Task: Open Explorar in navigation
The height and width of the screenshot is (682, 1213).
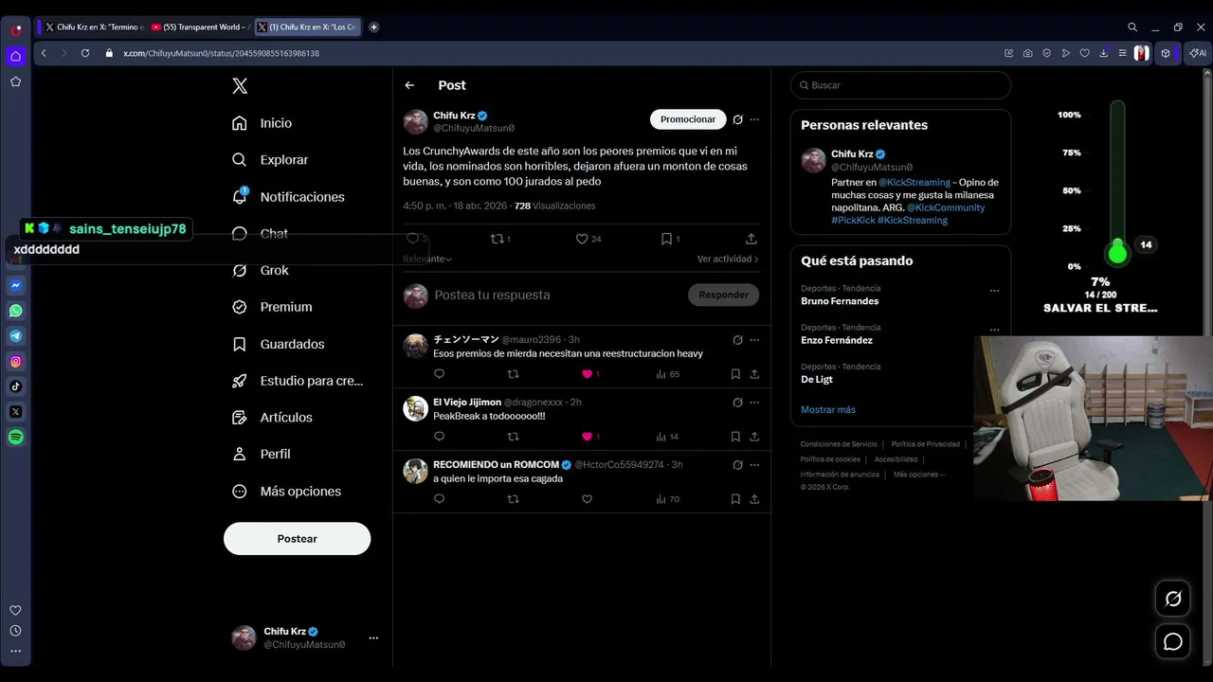Action: coord(271,160)
